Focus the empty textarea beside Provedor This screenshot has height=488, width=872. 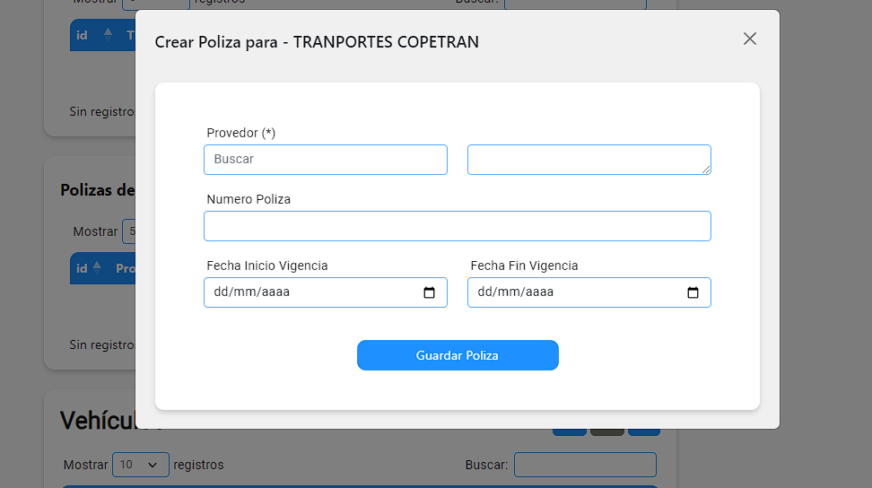coord(589,160)
